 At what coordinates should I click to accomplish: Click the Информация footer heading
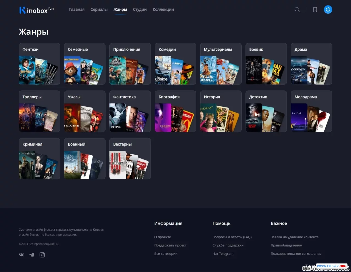(x=168, y=223)
